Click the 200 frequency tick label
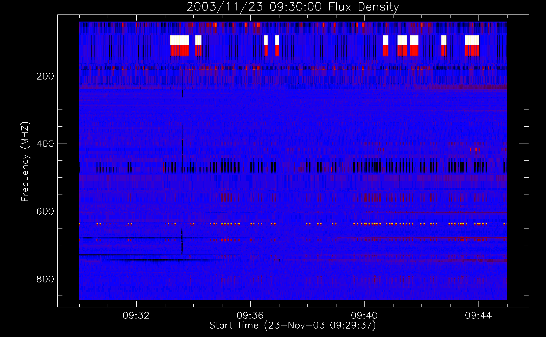The image size is (546, 337). [x=45, y=76]
